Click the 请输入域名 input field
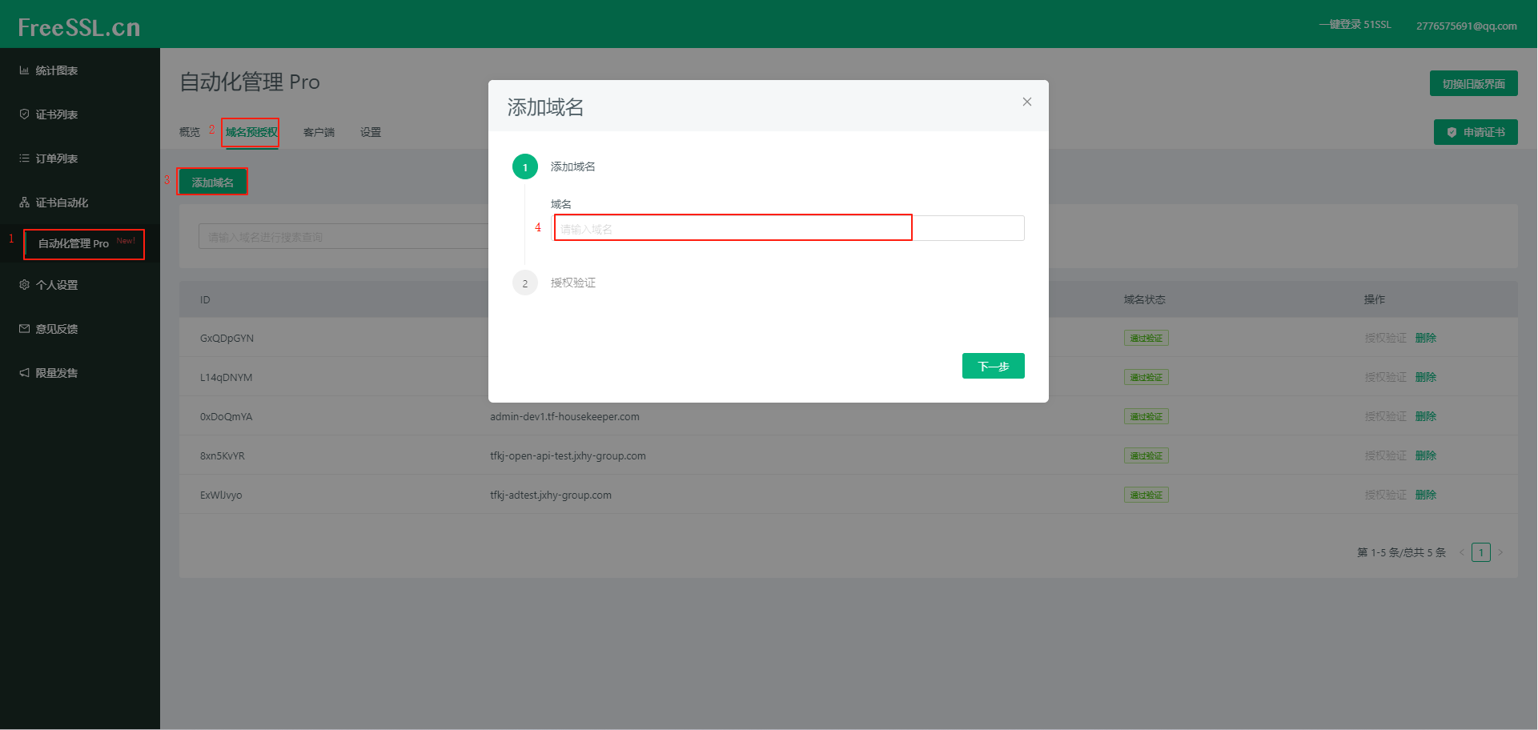1538x730 pixels. pos(732,227)
